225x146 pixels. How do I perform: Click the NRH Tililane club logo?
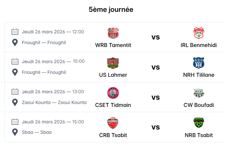[198, 63]
